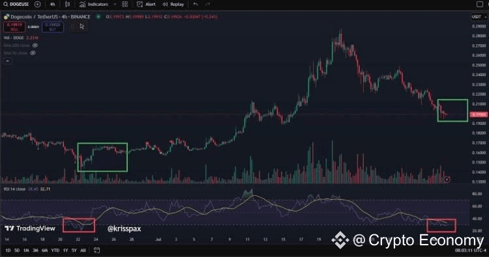Image resolution: width=489 pixels, height=257 pixels.
Task: Start bar Replay mode
Action: (x=173, y=5)
